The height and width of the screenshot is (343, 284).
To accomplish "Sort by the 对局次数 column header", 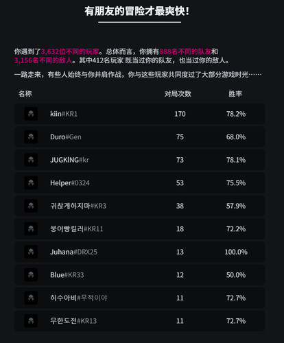I will tap(178, 93).
